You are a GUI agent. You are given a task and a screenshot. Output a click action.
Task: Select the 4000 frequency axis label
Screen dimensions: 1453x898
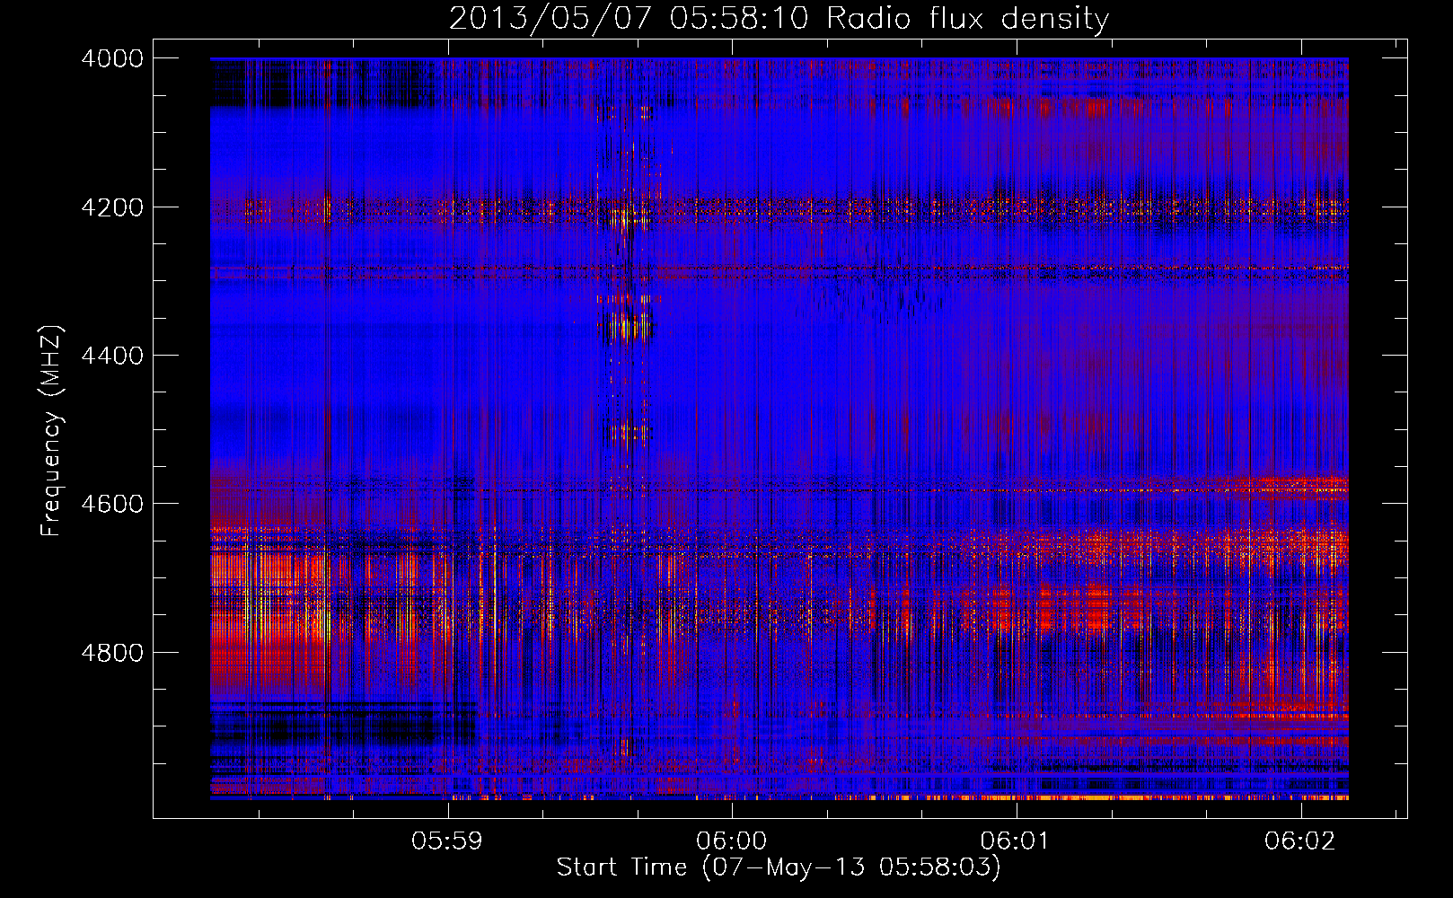tap(111, 58)
